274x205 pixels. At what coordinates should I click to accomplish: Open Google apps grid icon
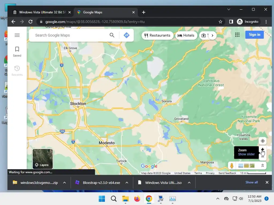[237, 35]
